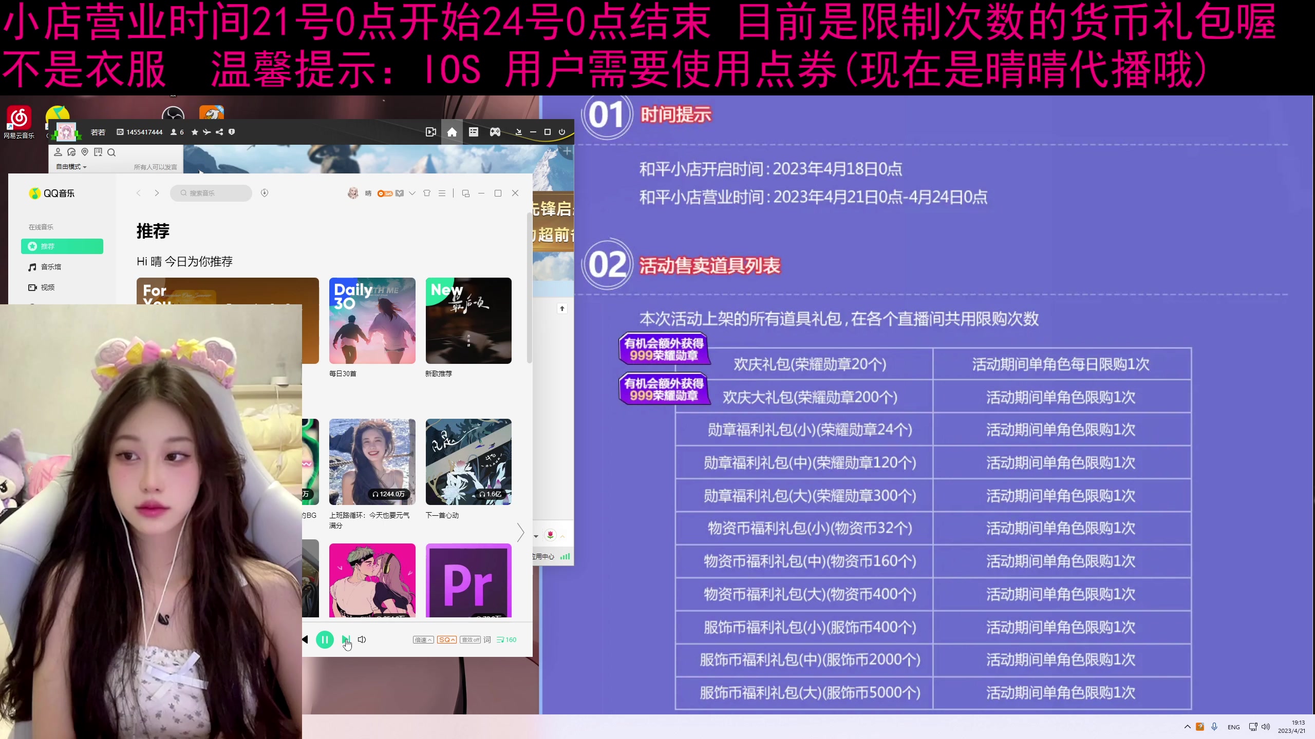Click the 搜索音乐 search field
This screenshot has height=739, width=1315.
click(x=210, y=193)
